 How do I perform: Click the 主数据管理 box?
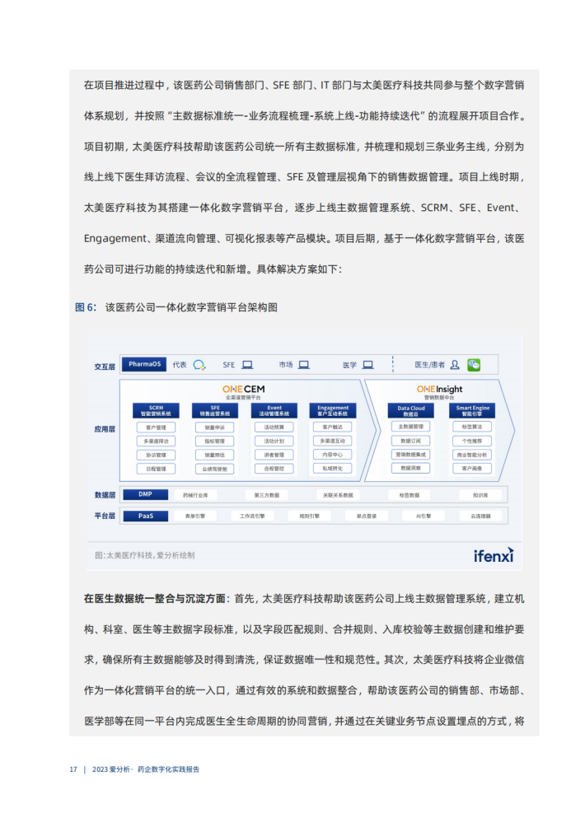coord(411,426)
